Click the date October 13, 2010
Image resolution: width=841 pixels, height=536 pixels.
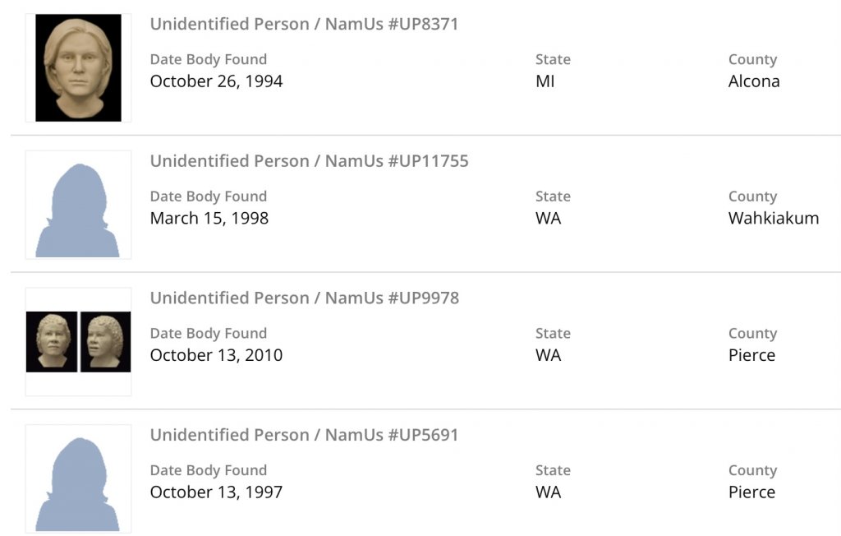216,355
